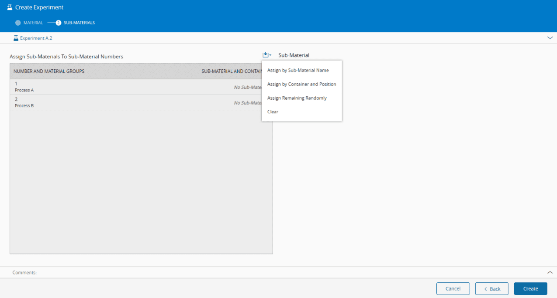
Task: Click the Comments field label
Action: click(x=24, y=272)
